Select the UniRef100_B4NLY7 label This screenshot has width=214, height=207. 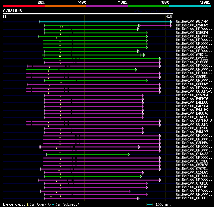coord(192,132)
